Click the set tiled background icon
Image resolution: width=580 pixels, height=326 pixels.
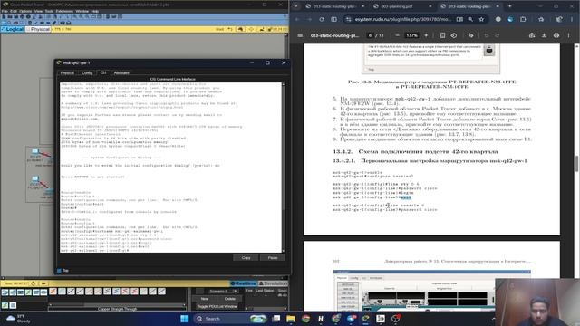[262, 29]
